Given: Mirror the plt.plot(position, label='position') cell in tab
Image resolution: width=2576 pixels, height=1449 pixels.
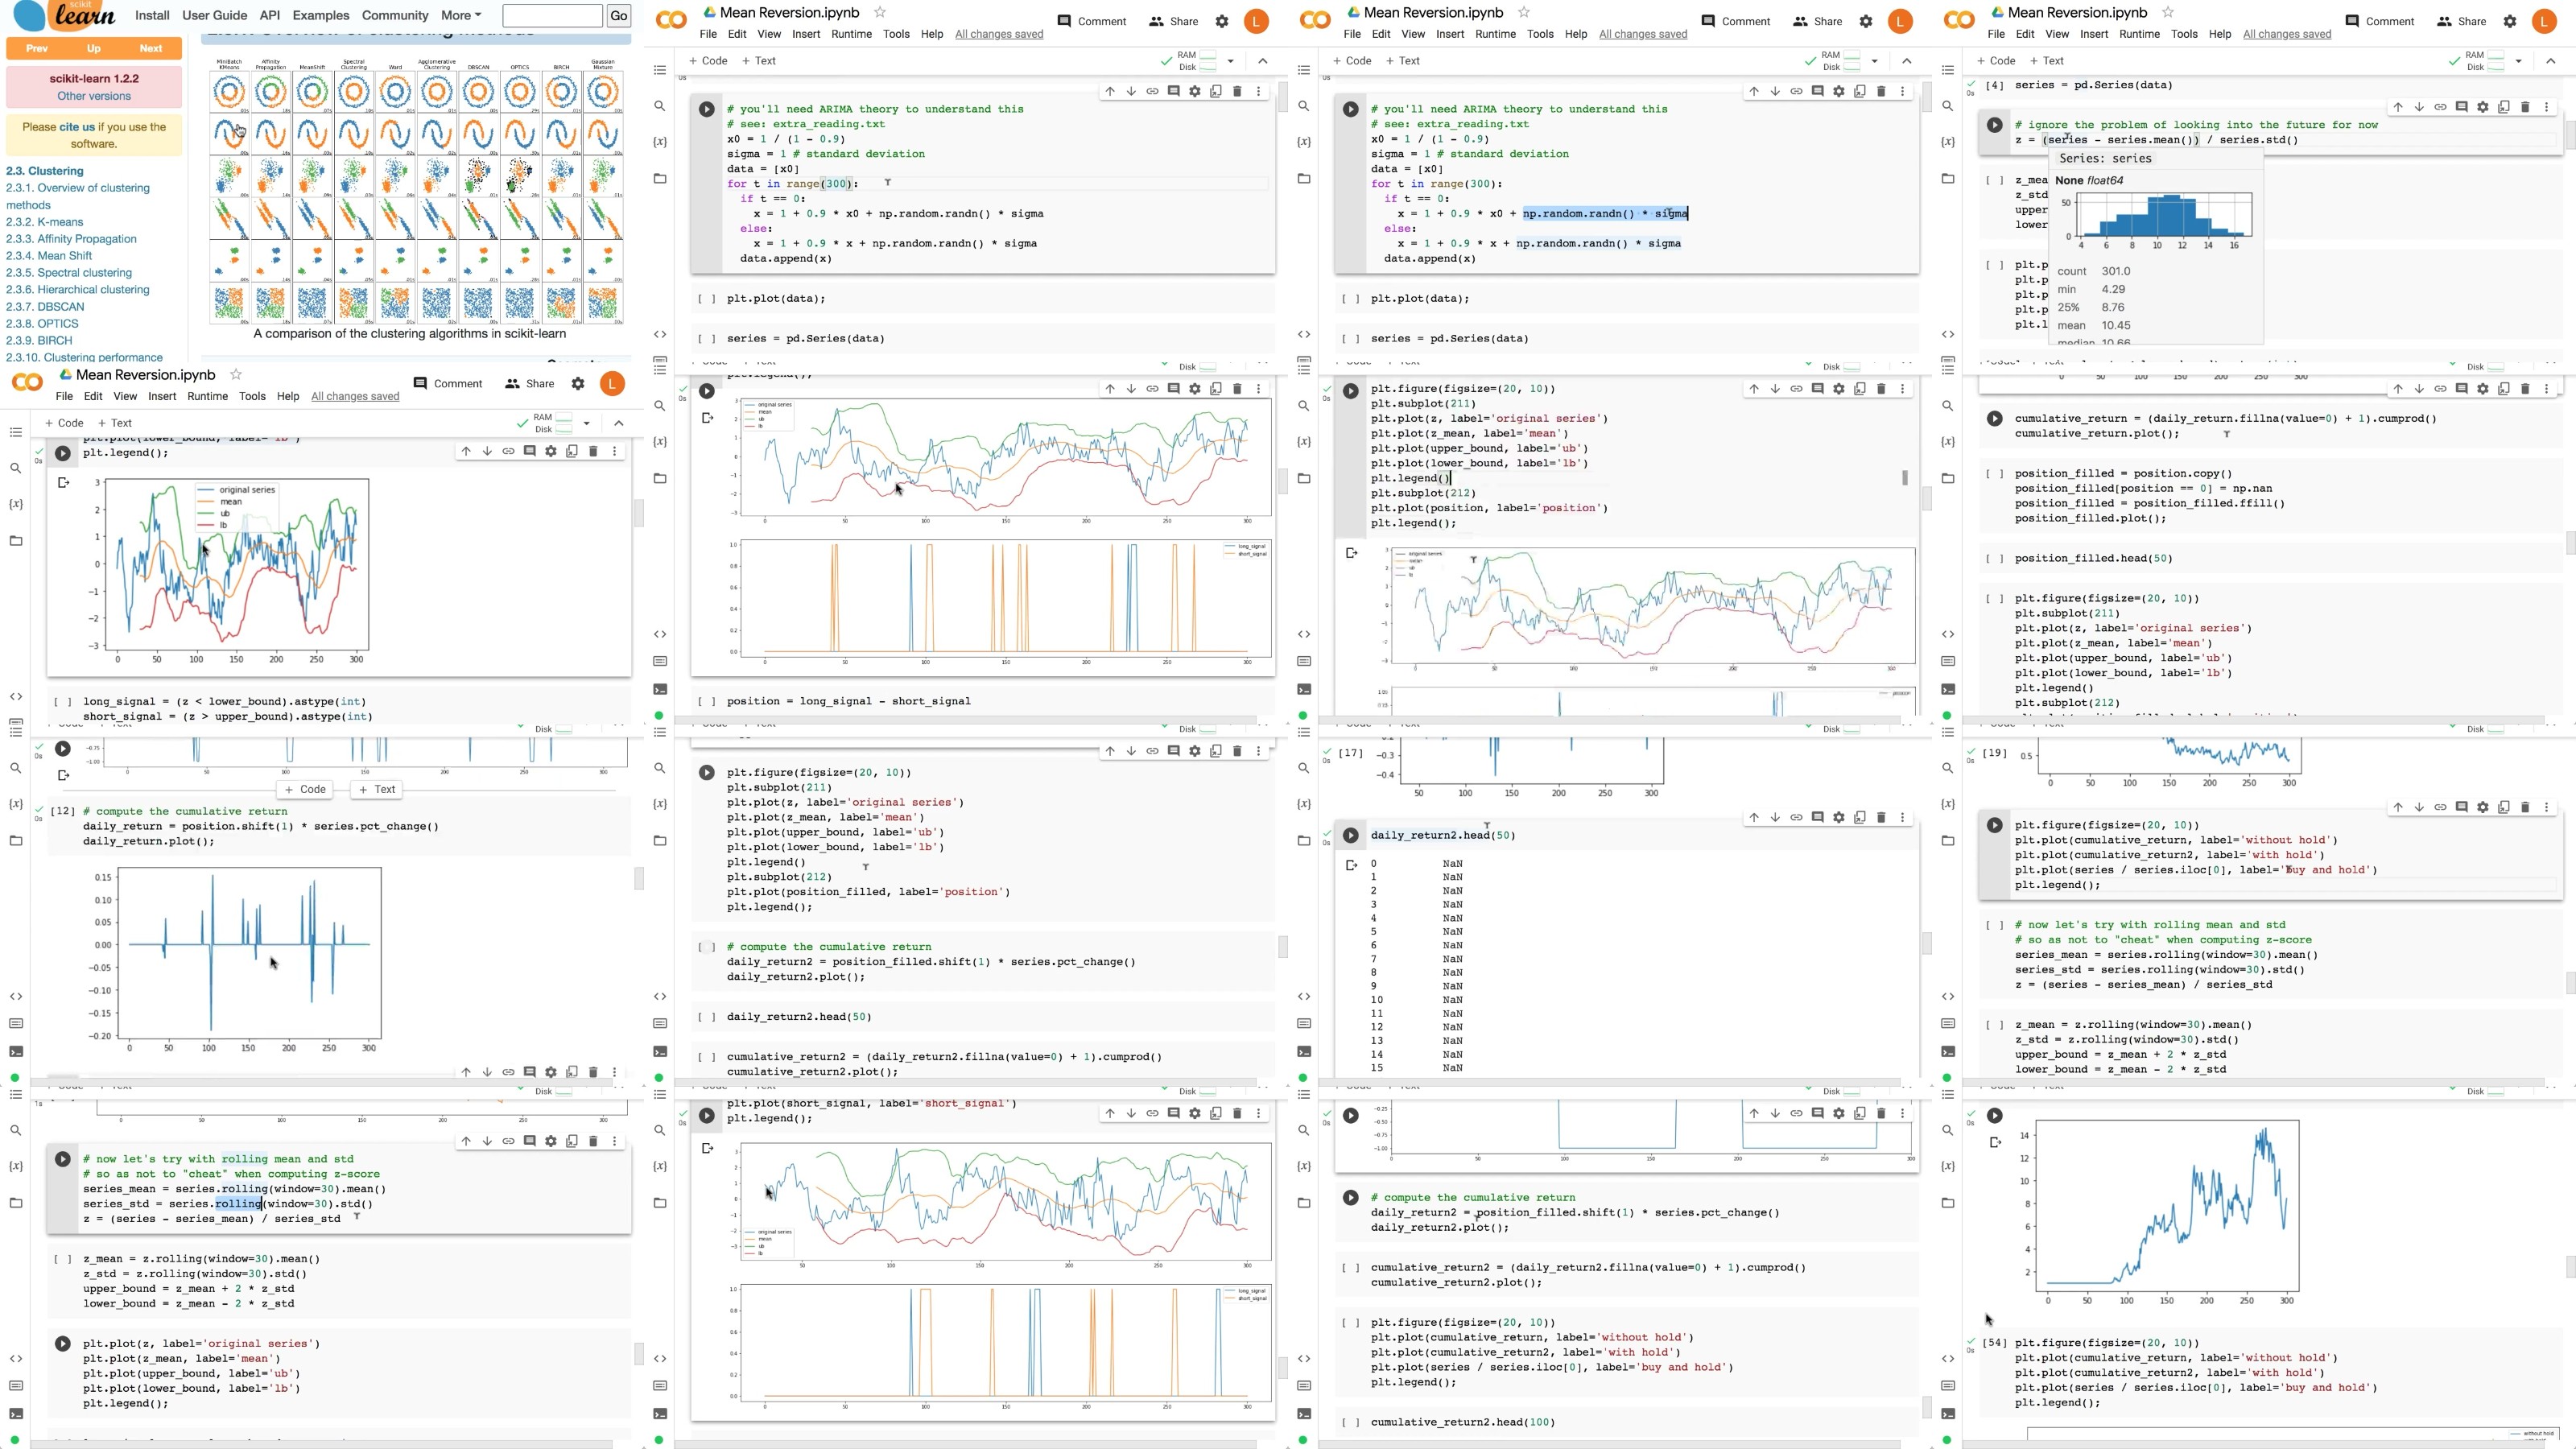Looking at the screenshot, I should pos(1860,389).
